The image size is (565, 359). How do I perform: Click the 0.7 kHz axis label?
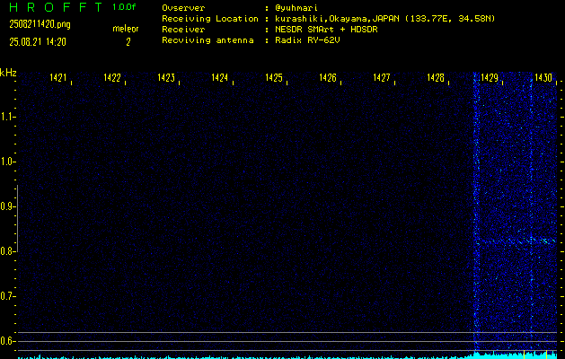pyautogui.click(x=6, y=296)
